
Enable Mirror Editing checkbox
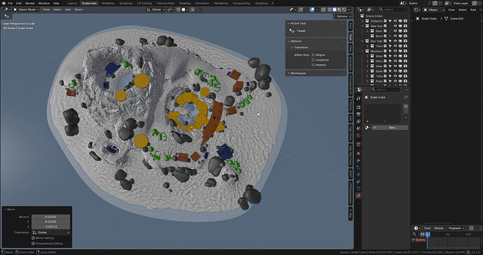[x=34, y=238]
